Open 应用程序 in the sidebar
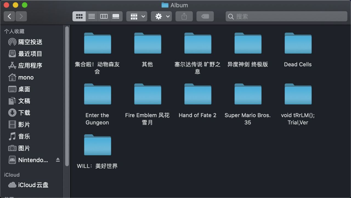Screen dimensions: 351x198 (x=26, y=66)
